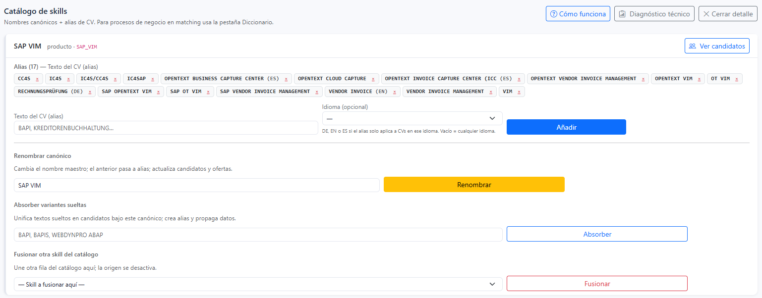Viewport: 762px width, 298px height.
Task: Click Cerrar detalle button
Action: point(728,14)
